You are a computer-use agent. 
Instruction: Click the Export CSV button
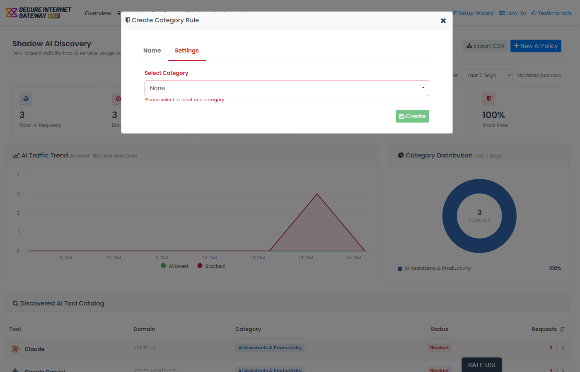[x=486, y=46]
